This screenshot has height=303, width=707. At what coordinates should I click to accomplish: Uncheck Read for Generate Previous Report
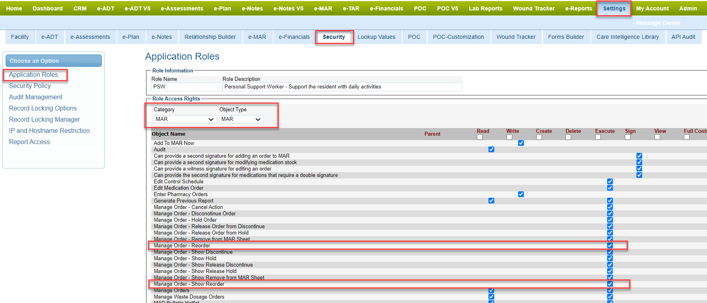tap(491, 201)
